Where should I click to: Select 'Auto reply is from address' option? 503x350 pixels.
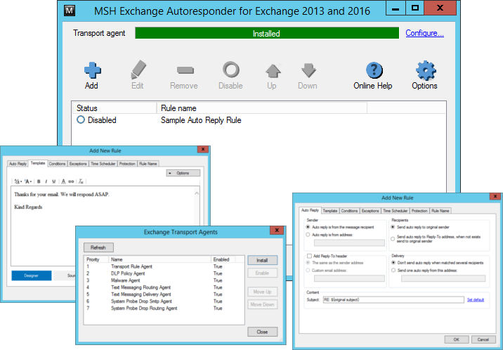click(329, 235)
